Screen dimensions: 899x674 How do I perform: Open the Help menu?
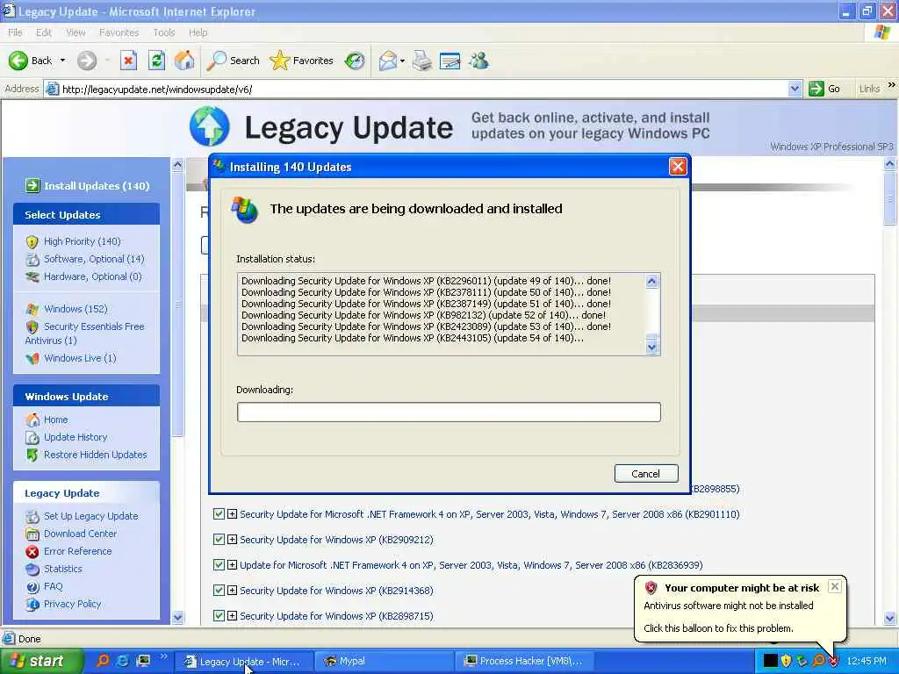click(x=198, y=32)
